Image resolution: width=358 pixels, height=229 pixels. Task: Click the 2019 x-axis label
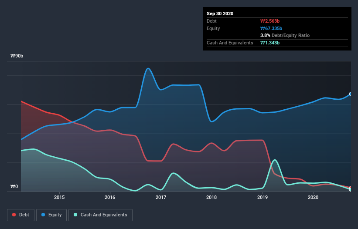(x=263, y=197)
